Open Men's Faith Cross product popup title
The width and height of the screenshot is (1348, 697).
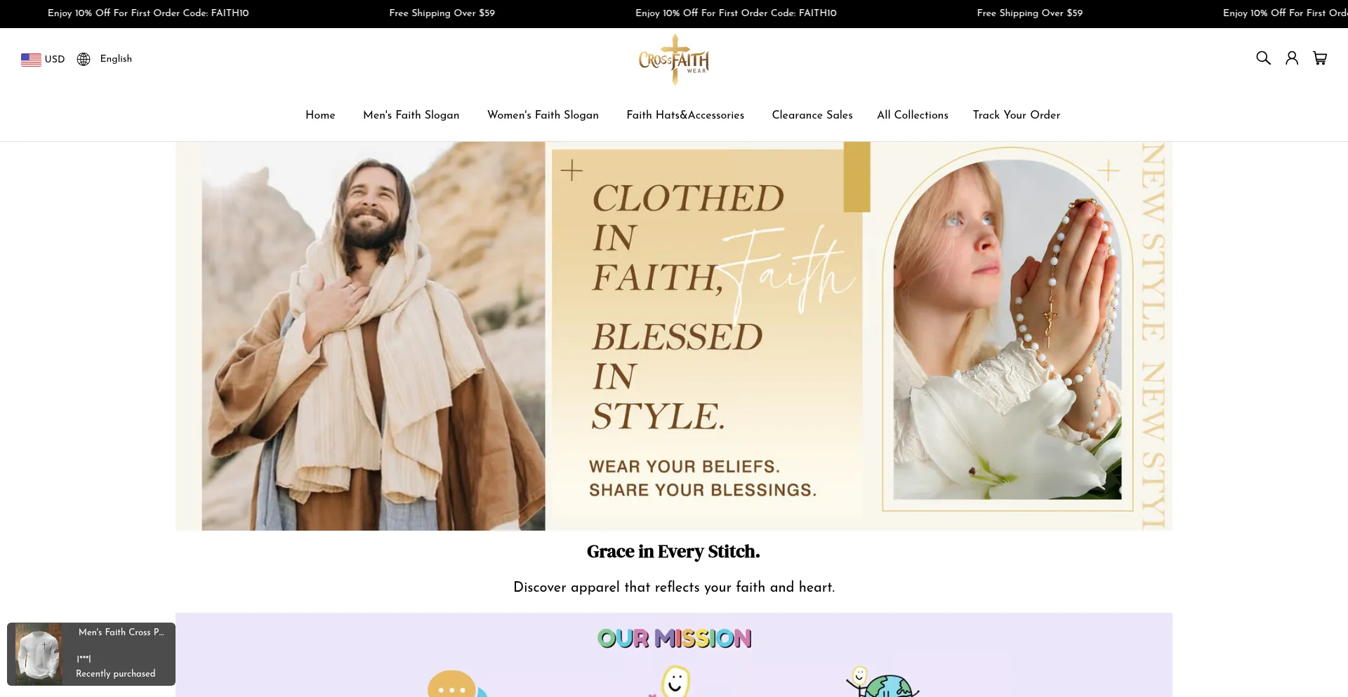pos(121,632)
